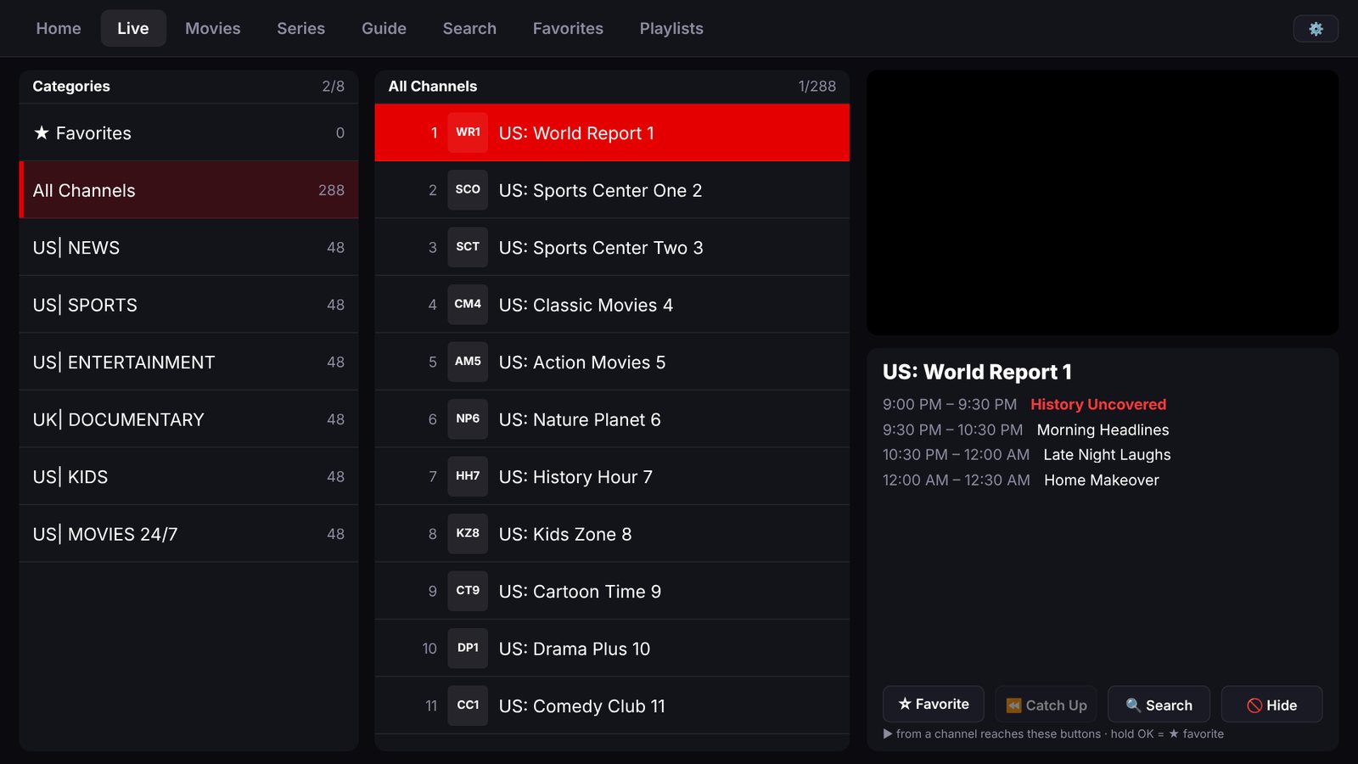Click the KZ8 channel logo
1358x764 pixels.
[468, 534]
